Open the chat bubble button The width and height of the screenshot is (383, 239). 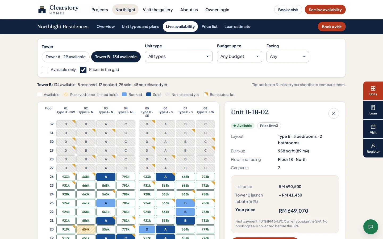[x=371, y=227]
